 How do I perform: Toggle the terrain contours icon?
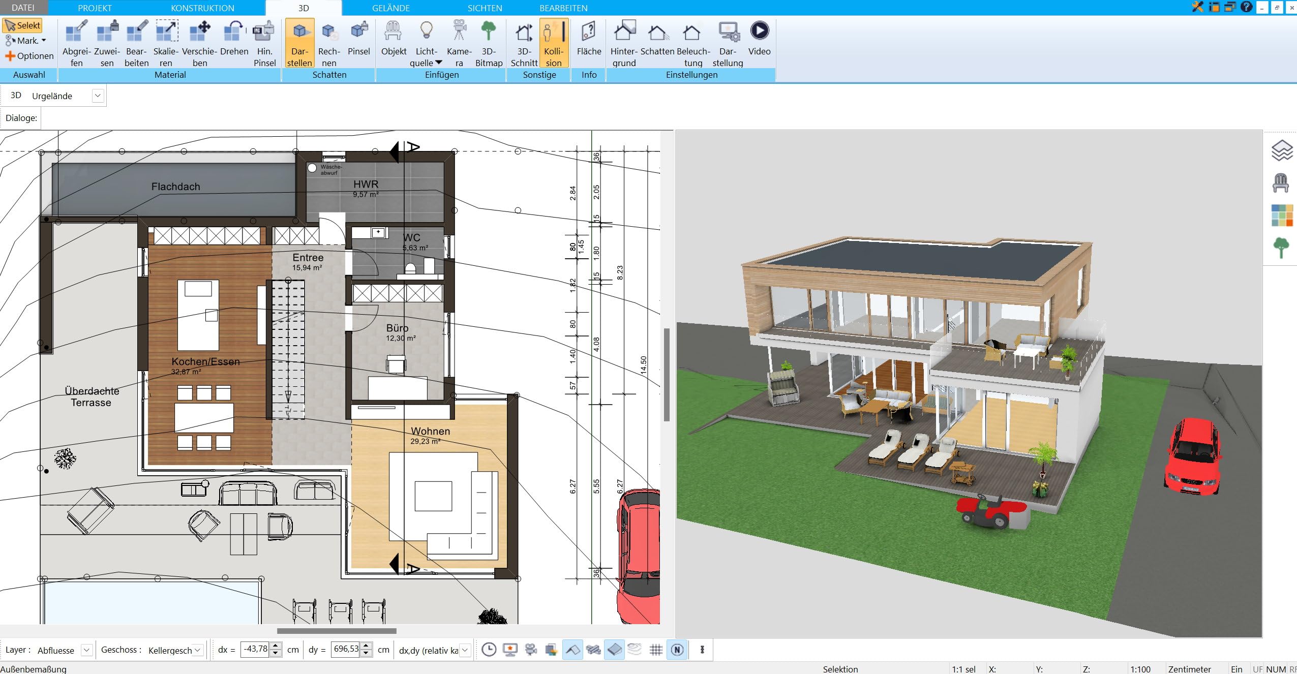pyautogui.click(x=635, y=649)
